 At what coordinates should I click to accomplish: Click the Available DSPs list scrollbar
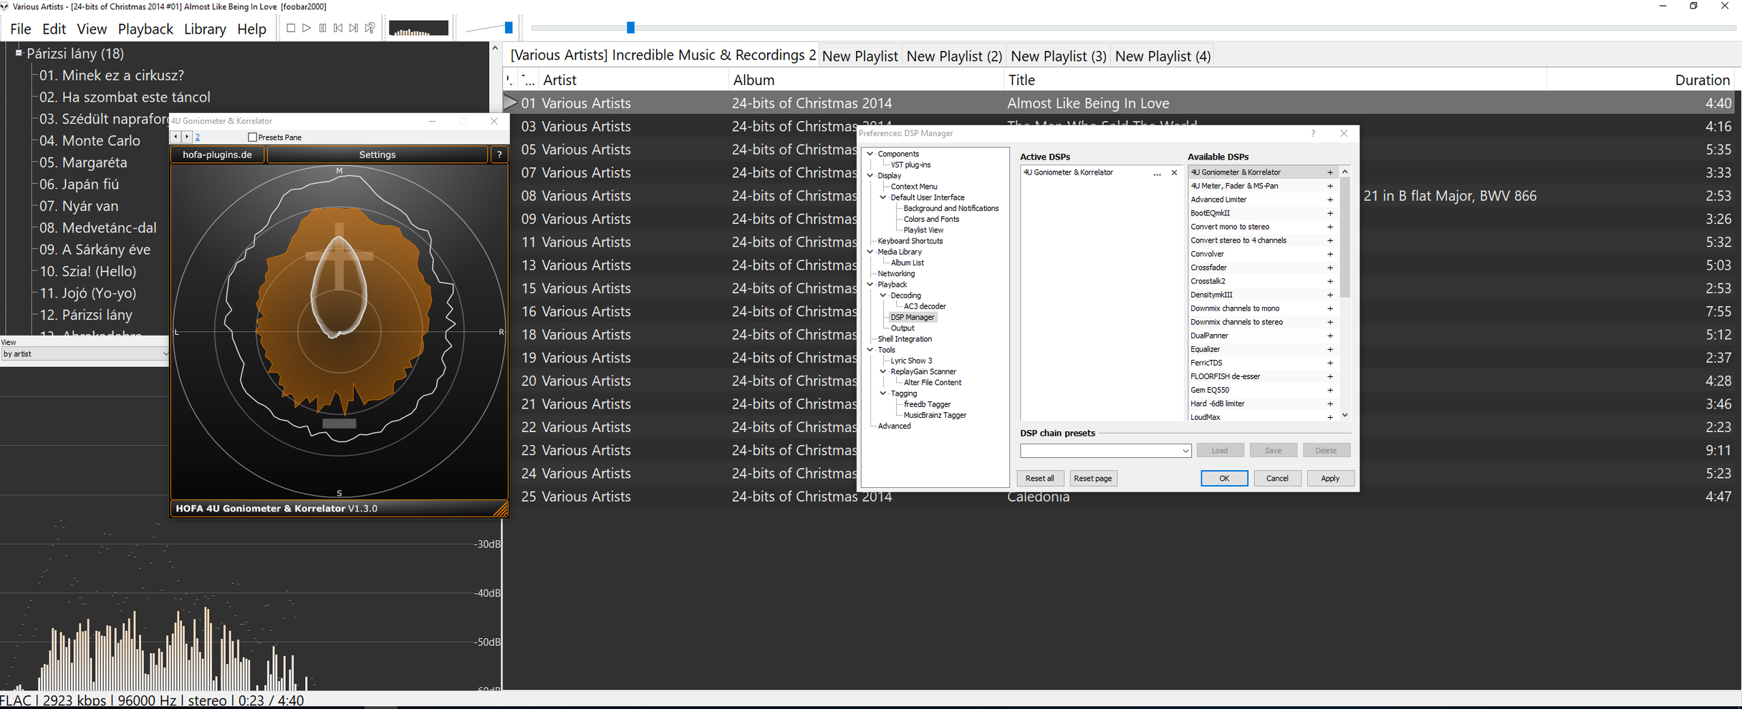point(1344,236)
